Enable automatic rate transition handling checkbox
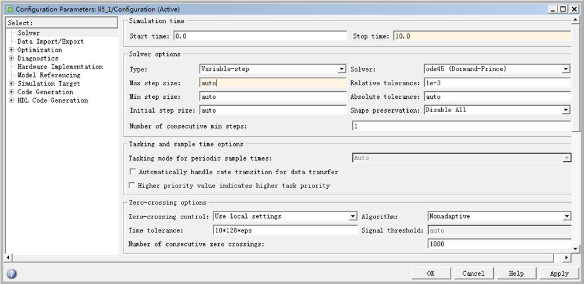This screenshot has width=584, height=284. tap(132, 172)
